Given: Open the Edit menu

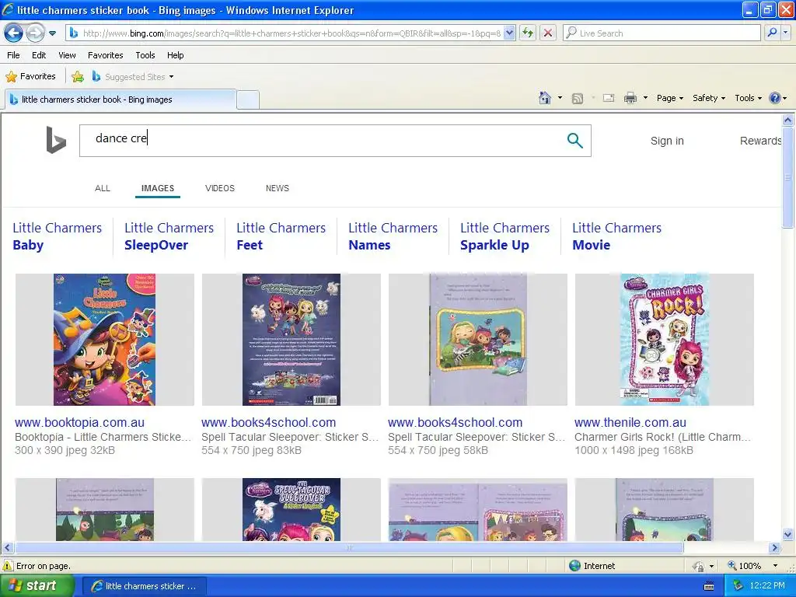Looking at the screenshot, I should click(x=39, y=55).
